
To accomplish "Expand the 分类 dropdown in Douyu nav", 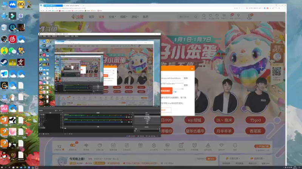I will pyautogui.click(x=112, y=17).
